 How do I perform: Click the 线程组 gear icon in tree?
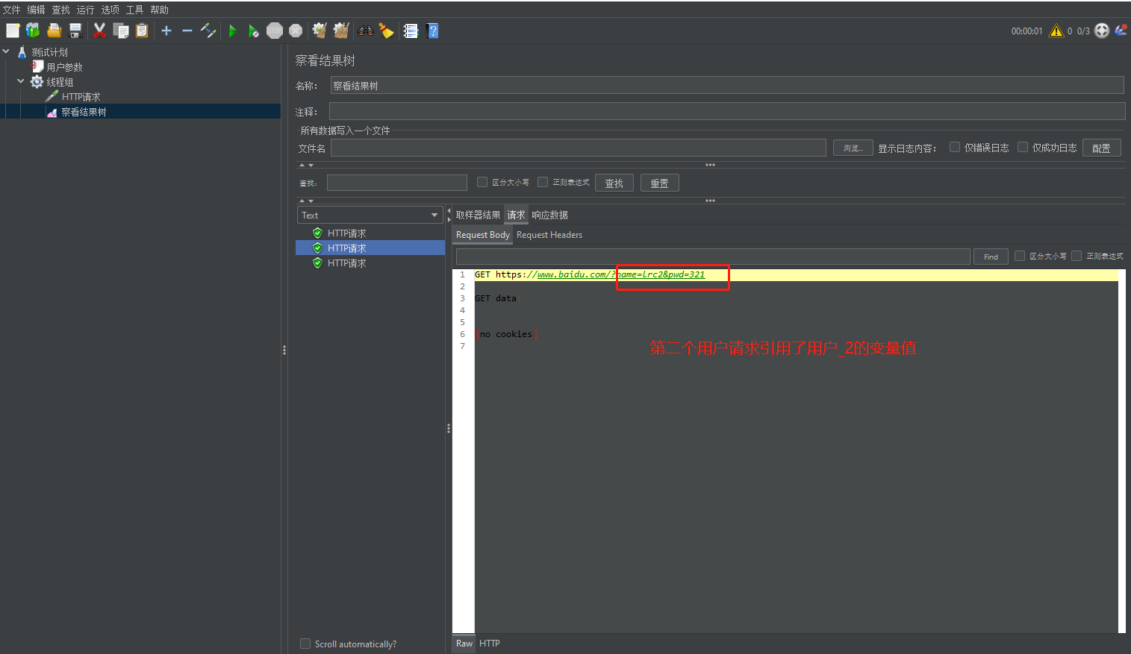tap(37, 82)
